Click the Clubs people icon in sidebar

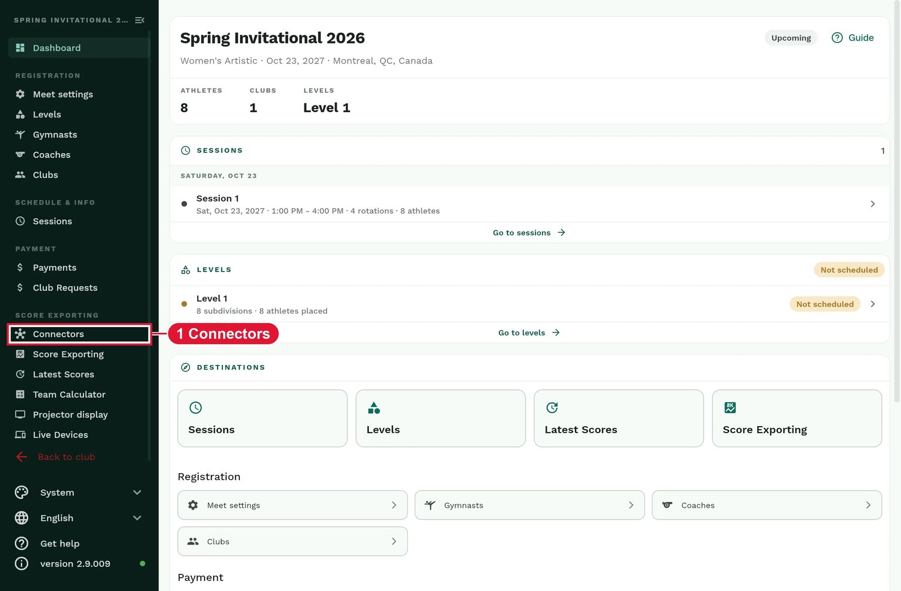click(20, 175)
